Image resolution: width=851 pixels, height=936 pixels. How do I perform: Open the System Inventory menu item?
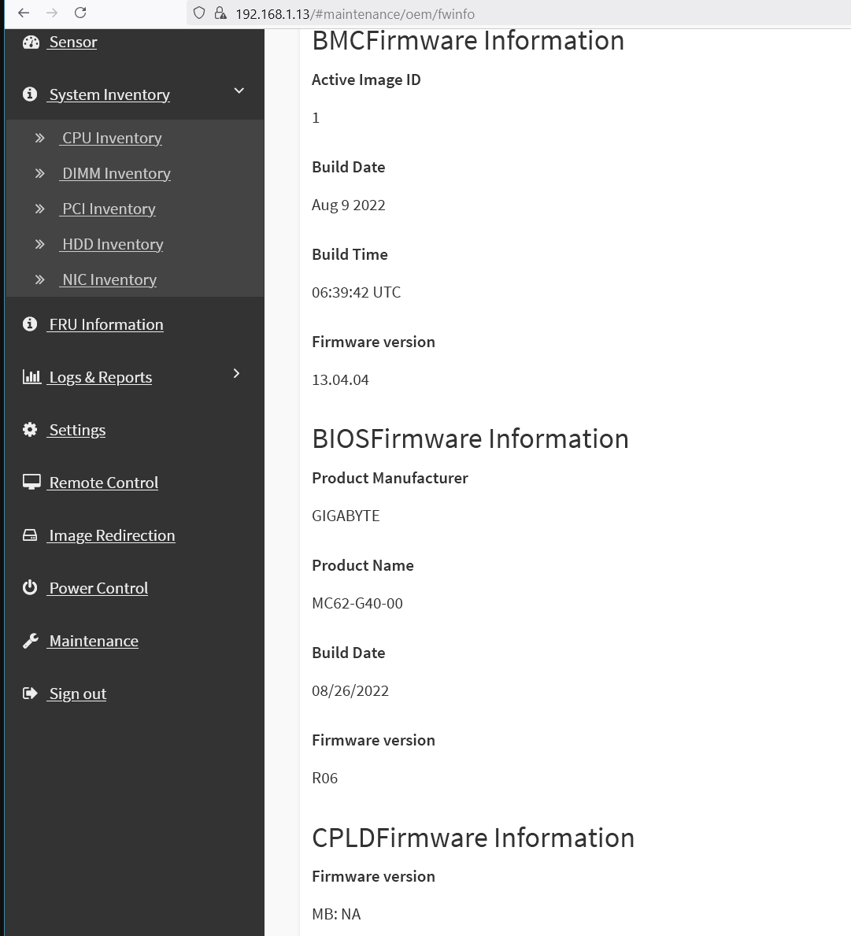point(109,94)
